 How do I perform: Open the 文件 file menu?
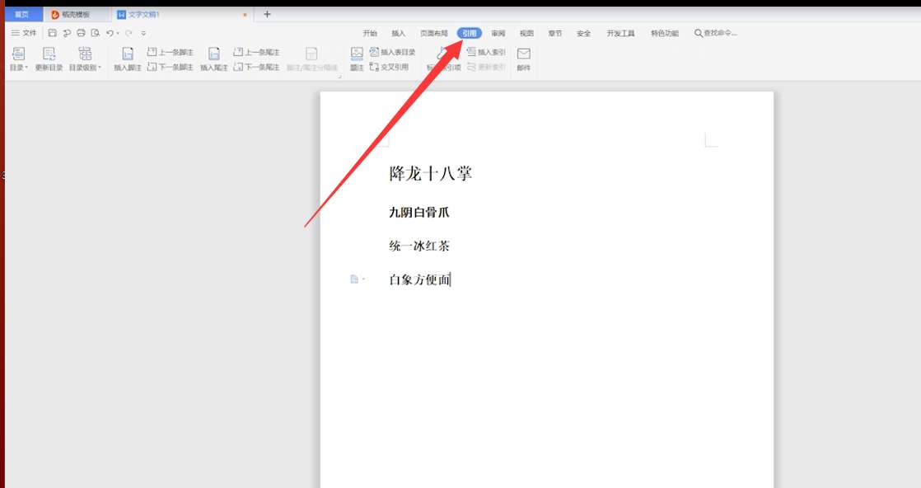(x=24, y=33)
